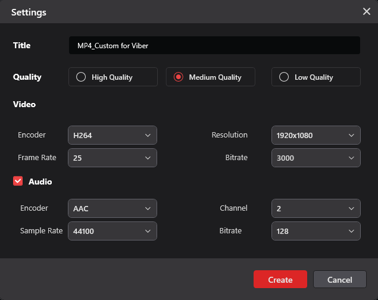The height and width of the screenshot is (300, 378).
Task: Open audio Bitrate dropdown showing 128
Action: [316, 231]
